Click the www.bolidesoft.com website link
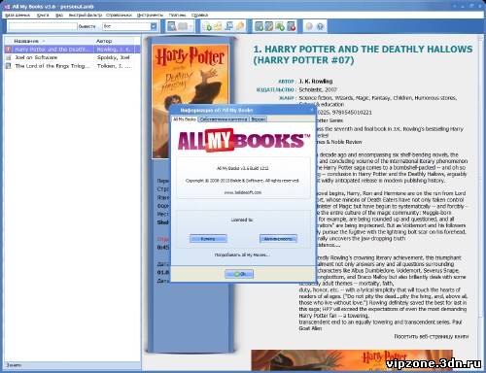486x373 pixels. pos(243,192)
